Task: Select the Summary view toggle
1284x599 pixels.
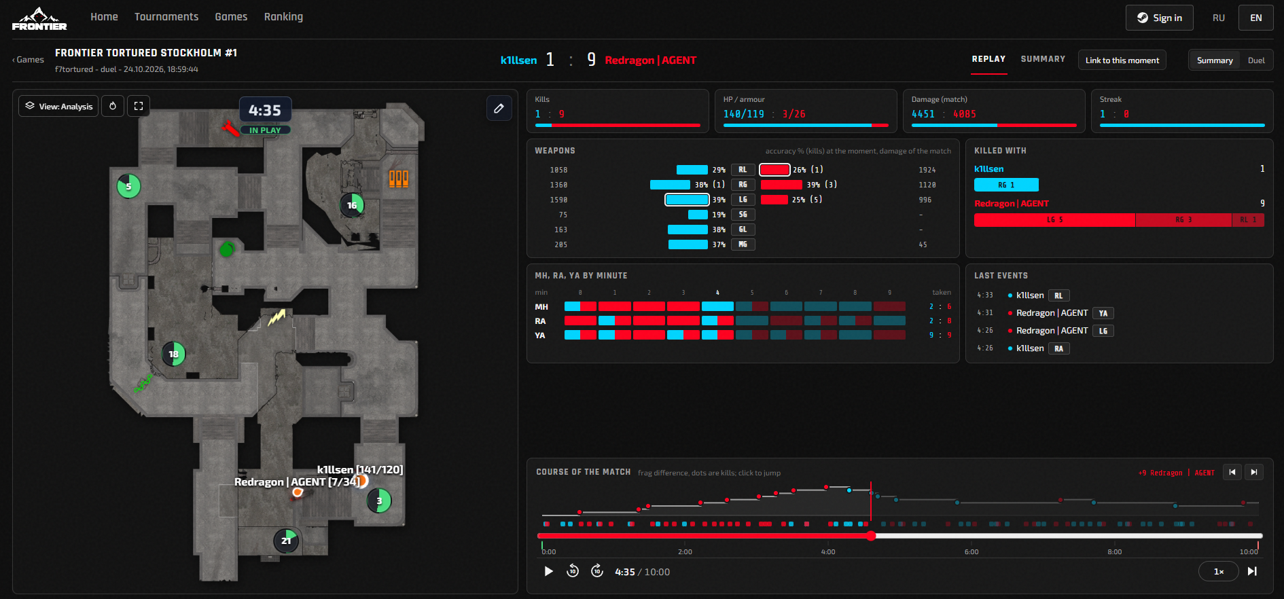Action: click(x=1215, y=60)
